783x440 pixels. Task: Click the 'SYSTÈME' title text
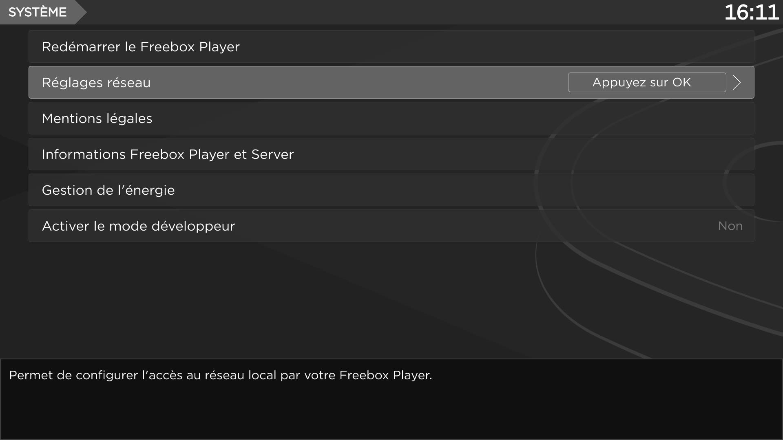37,12
